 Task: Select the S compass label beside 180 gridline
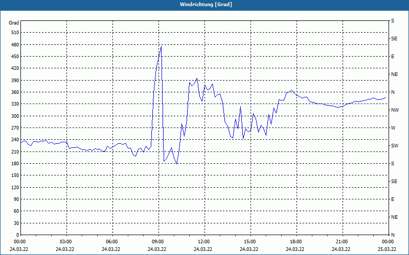coord(393,164)
